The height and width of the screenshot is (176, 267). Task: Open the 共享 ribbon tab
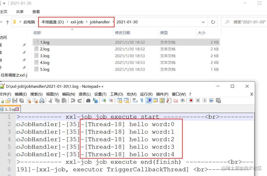[20, 12]
